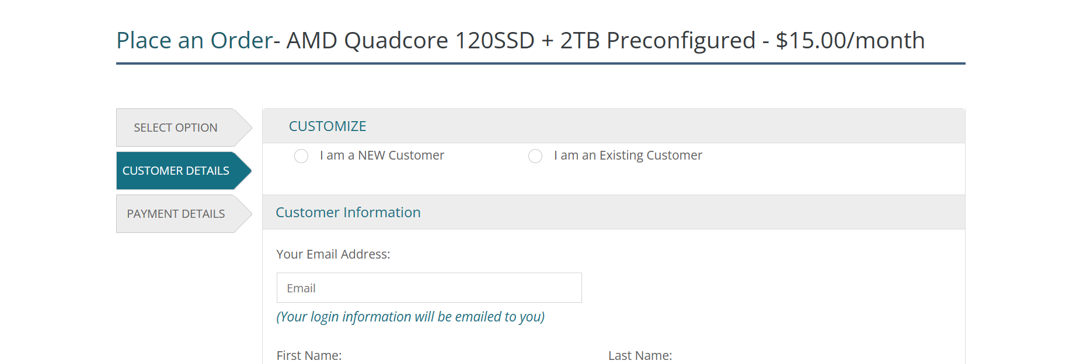Image resolution: width=1066 pixels, height=364 pixels.
Task: Focus the Email input field
Action: click(x=429, y=288)
